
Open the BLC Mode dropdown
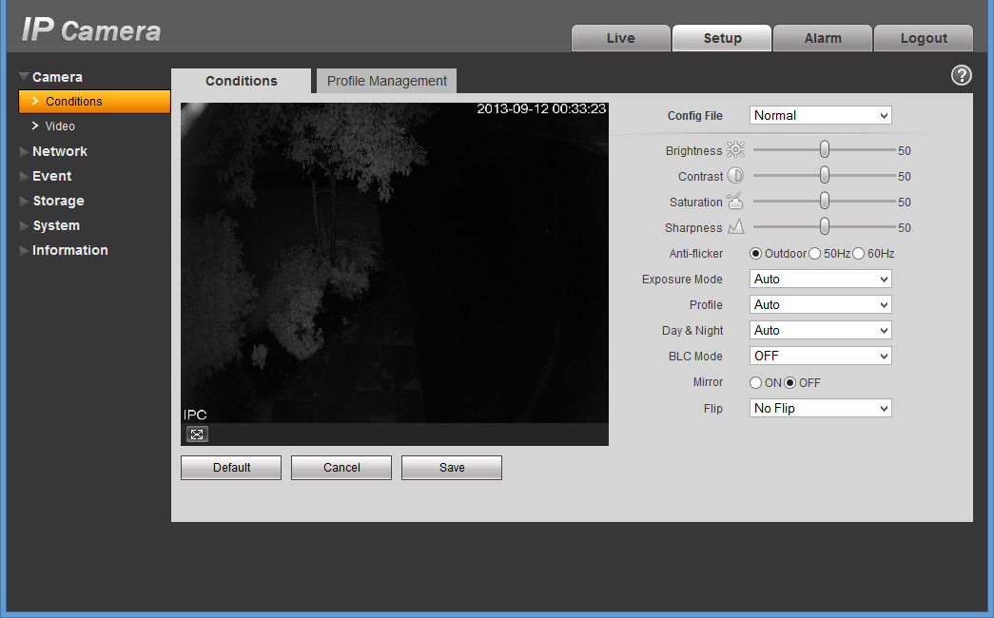coord(820,357)
